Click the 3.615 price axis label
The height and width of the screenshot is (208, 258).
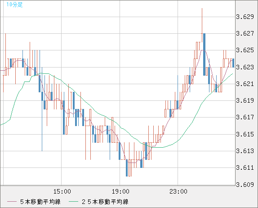[245, 134]
